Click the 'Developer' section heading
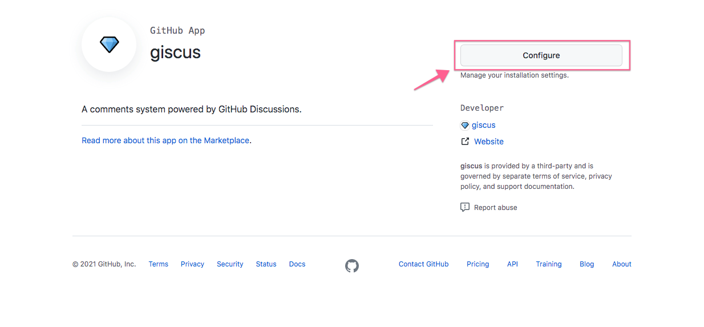This screenshot has height=327, width=704. [482, 108]
